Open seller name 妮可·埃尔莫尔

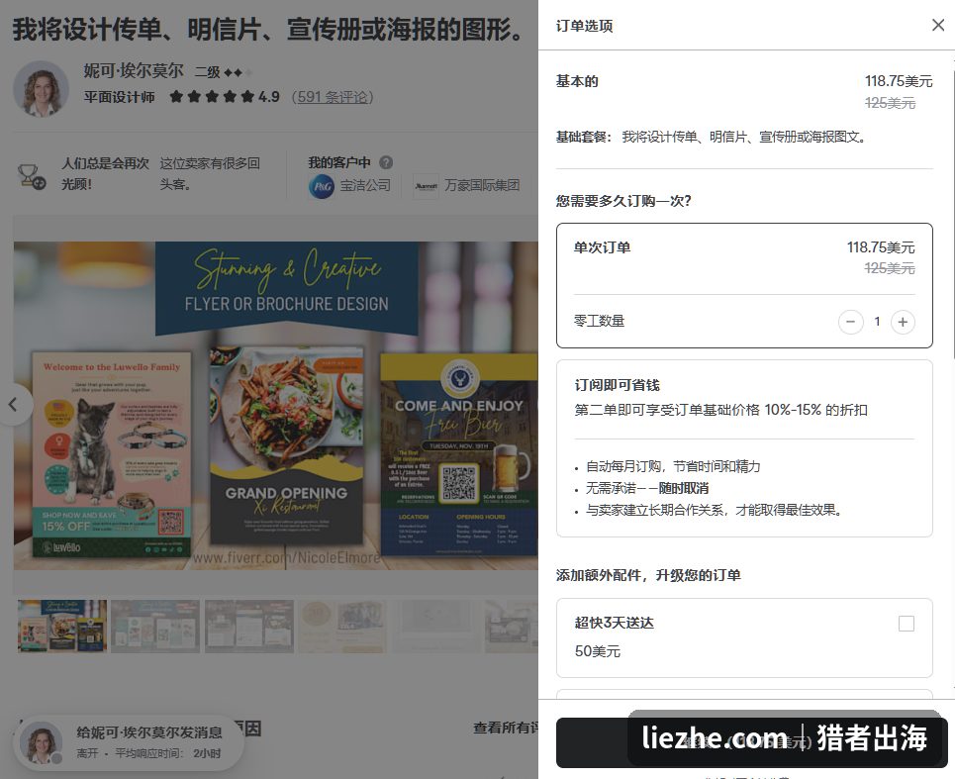click(x=134, y=71)
